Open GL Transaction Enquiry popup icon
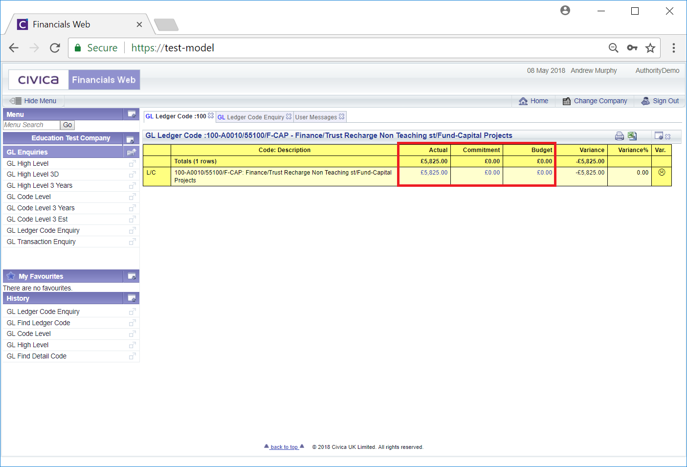 coord(132,242)
